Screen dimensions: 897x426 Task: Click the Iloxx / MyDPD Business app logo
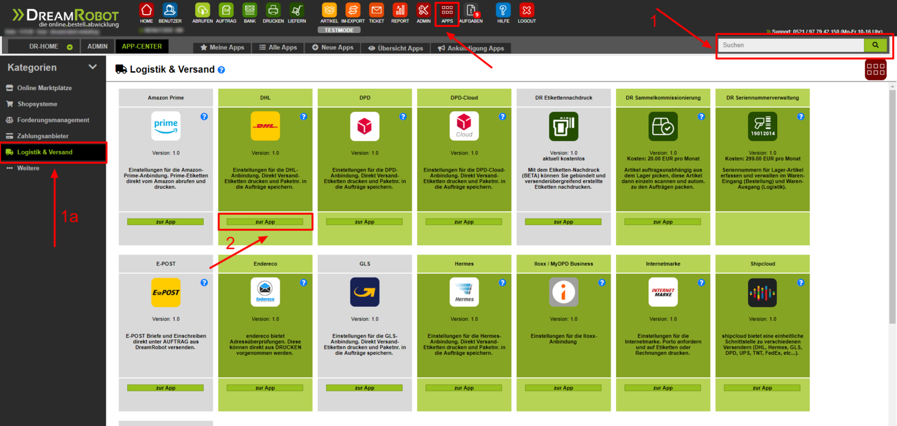coord(564,292)
